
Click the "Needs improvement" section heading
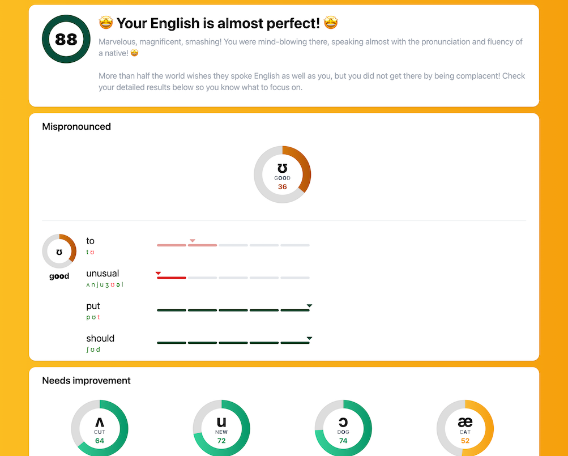[86, 381]
